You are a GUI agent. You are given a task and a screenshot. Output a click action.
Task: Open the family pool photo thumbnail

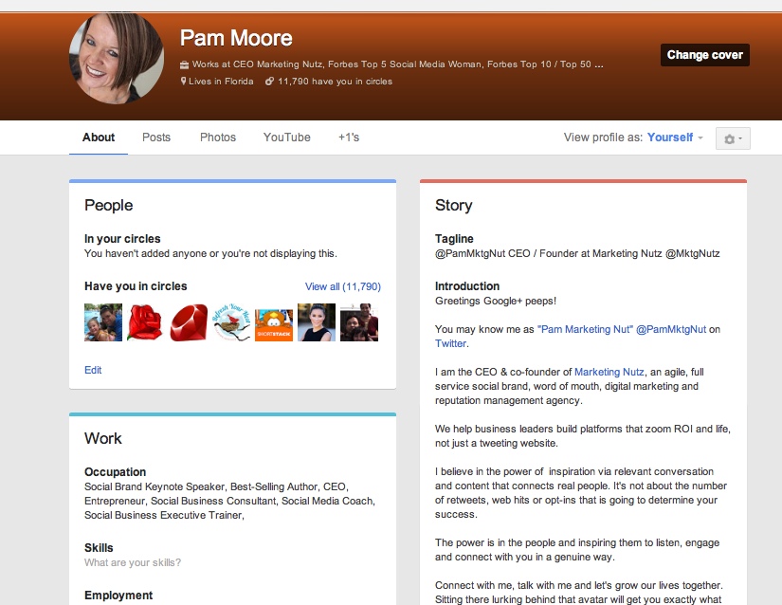coord(103,322)
